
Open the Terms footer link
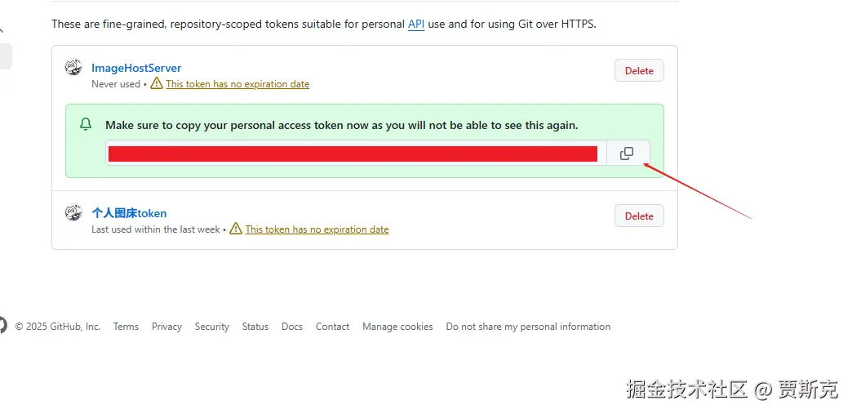126,327
